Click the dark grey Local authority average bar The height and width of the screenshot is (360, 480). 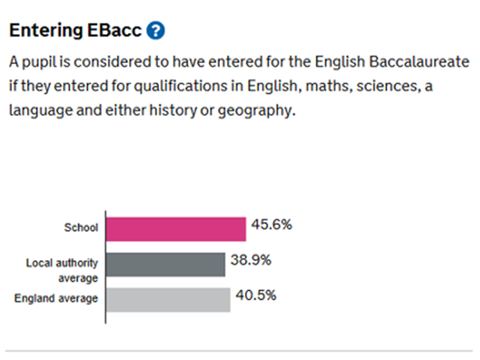click(165, 264)
